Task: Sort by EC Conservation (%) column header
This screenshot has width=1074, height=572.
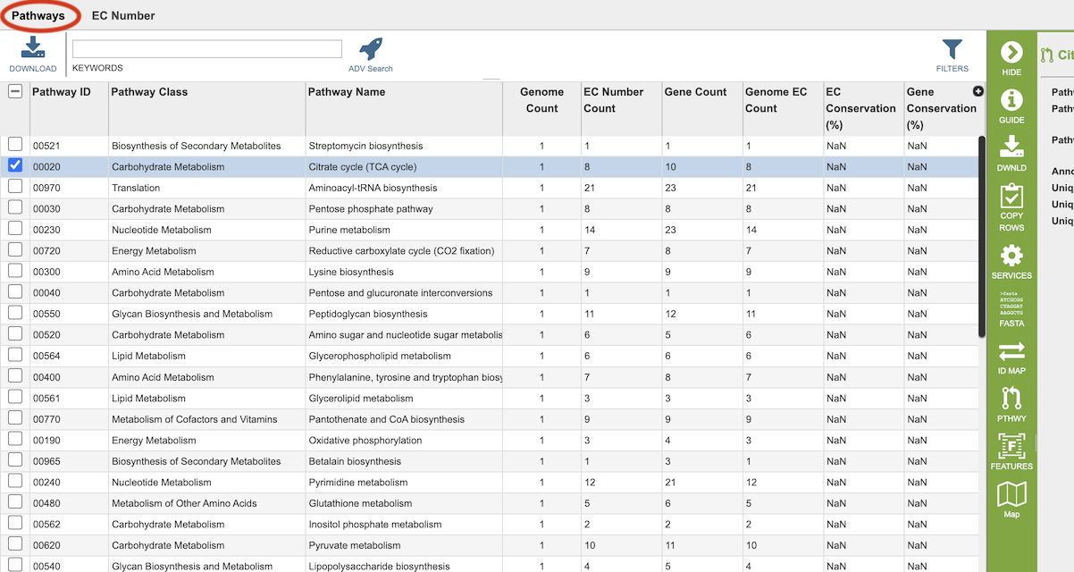Action: [861, 108]
